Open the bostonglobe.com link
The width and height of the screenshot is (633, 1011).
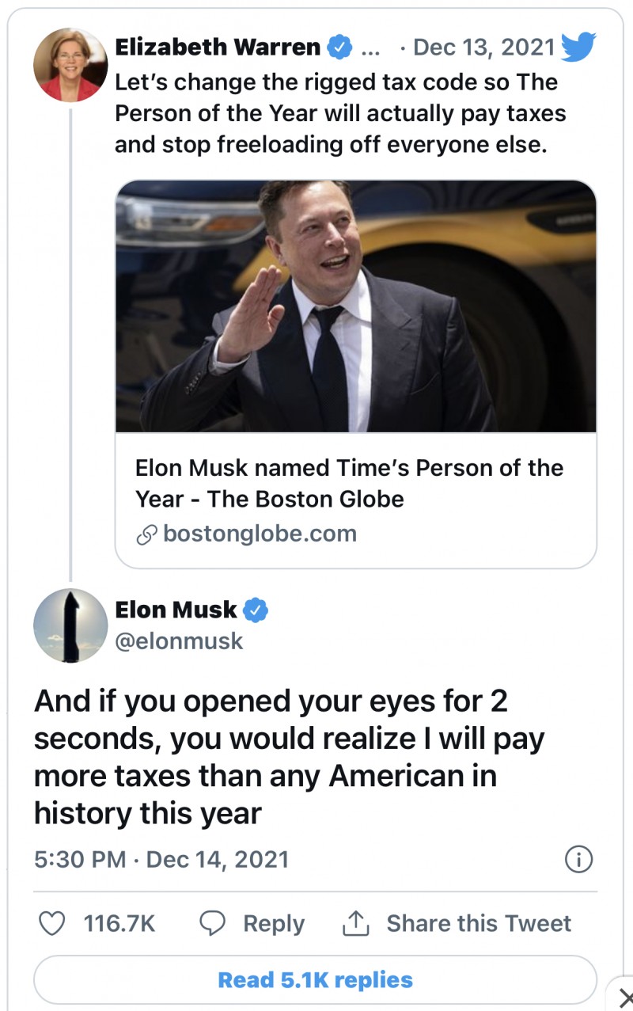(260, 534)
